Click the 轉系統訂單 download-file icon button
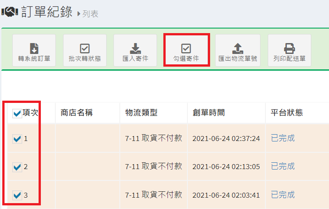Screen dimensions: 329x209 click(34, 50)
